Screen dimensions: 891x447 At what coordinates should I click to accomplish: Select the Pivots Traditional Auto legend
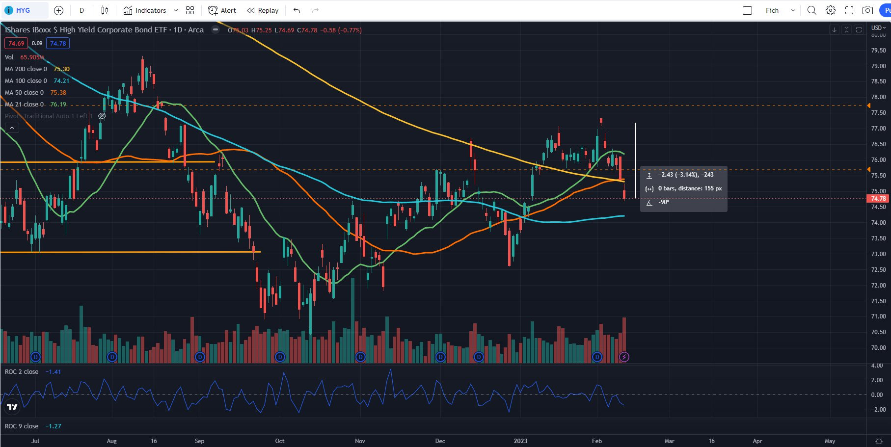49,116
